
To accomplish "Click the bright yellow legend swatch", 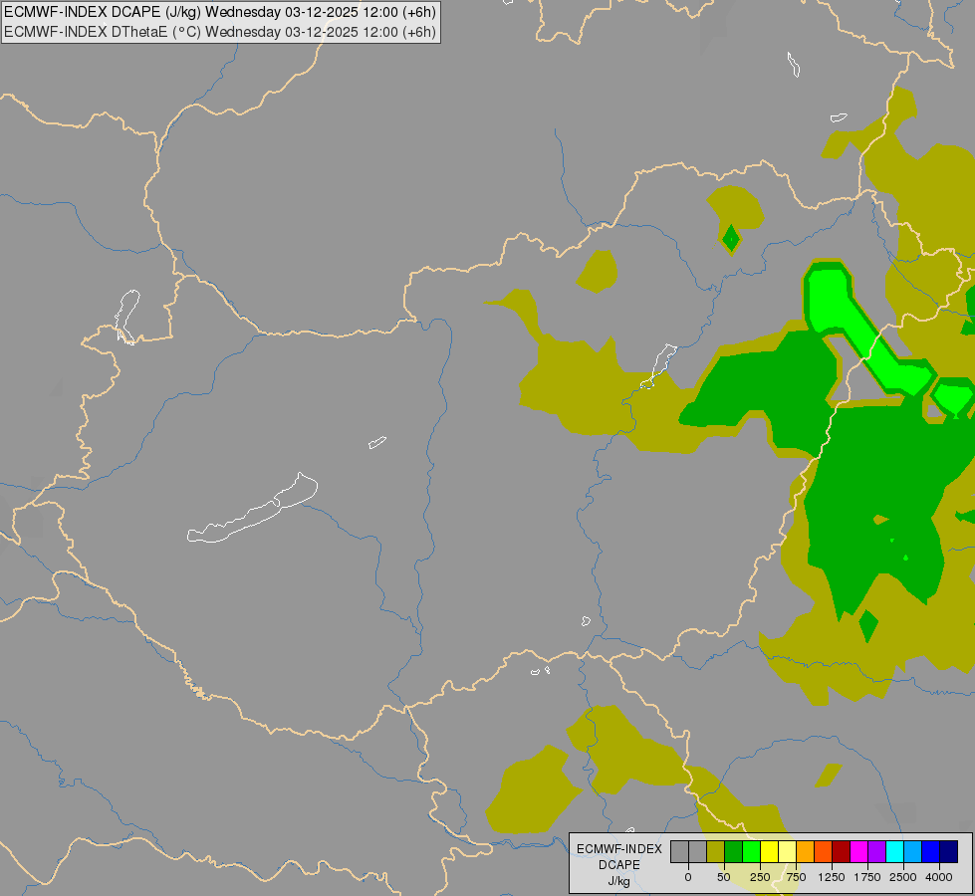I will point(769,851).
